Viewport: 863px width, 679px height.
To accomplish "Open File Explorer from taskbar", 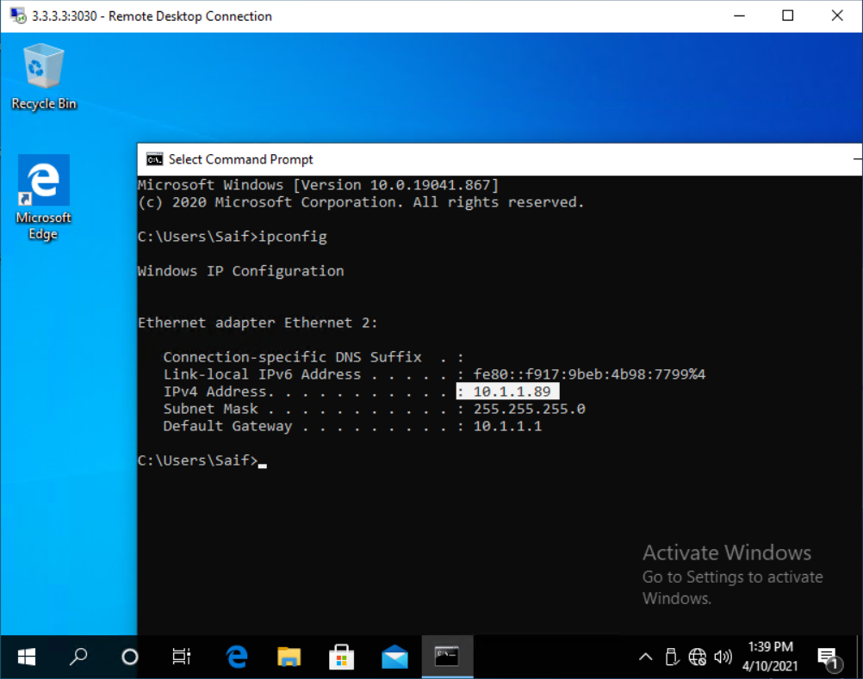I will (289, 657).
